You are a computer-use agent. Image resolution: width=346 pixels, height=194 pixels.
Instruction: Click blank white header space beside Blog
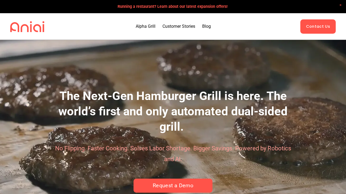point(254,26)
